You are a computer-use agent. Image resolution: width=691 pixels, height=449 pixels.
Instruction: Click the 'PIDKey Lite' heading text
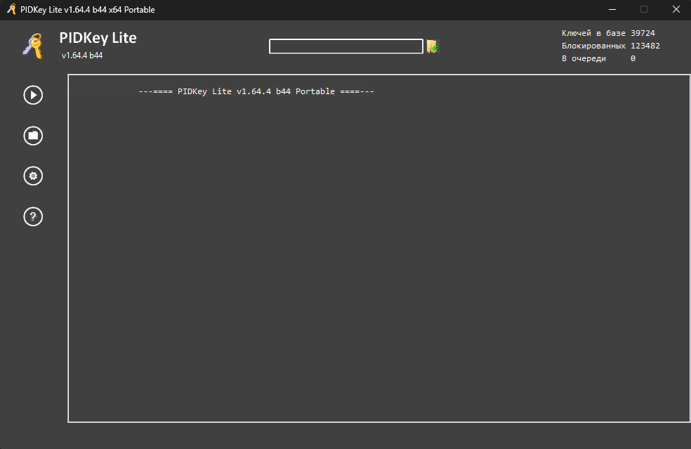tap(98, 38)
